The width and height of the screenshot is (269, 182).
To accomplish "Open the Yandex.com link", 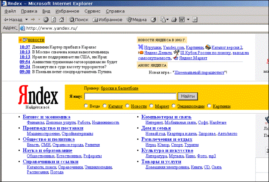I will pos(173,47).
